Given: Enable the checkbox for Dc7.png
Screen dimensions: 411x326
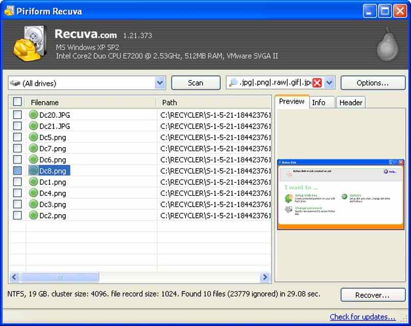Looking at the screenshot, I should [17, 148].
